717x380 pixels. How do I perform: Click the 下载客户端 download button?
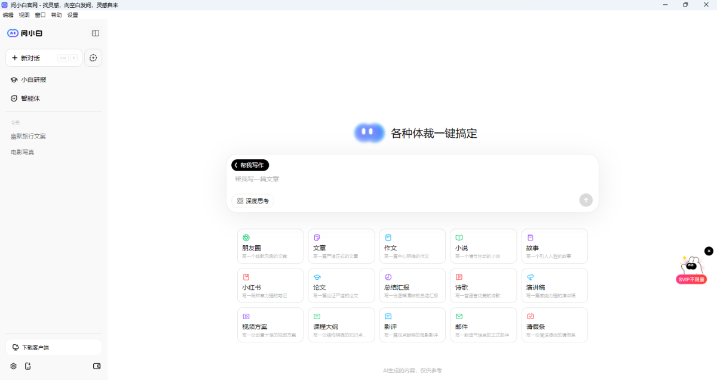[53, 347]
